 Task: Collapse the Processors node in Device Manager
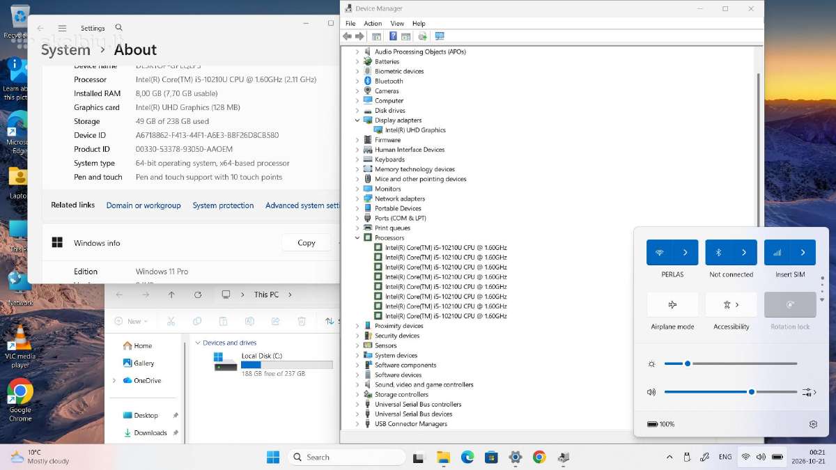coord(357,238)
